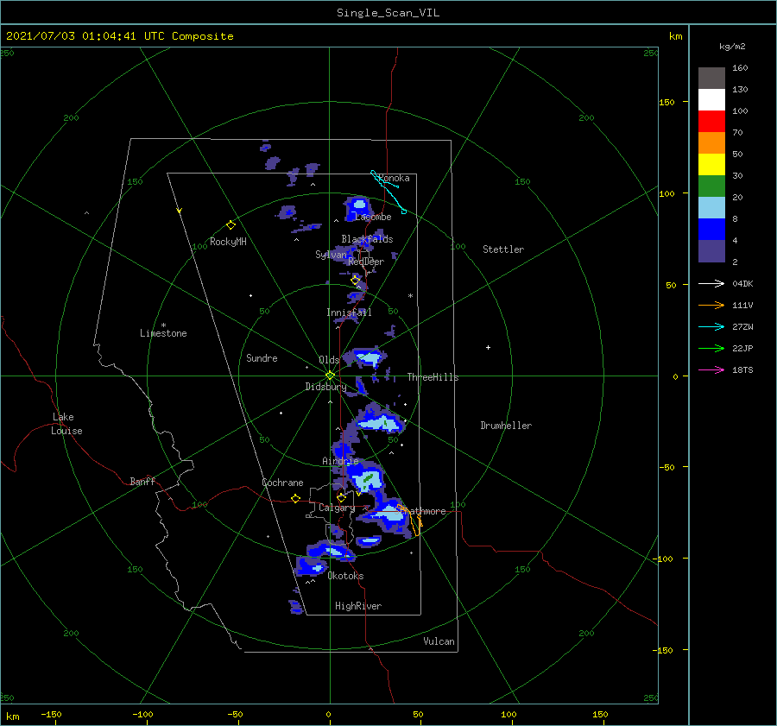Click the red 100 kg/m2 color swatch

(x=711, y=122)
